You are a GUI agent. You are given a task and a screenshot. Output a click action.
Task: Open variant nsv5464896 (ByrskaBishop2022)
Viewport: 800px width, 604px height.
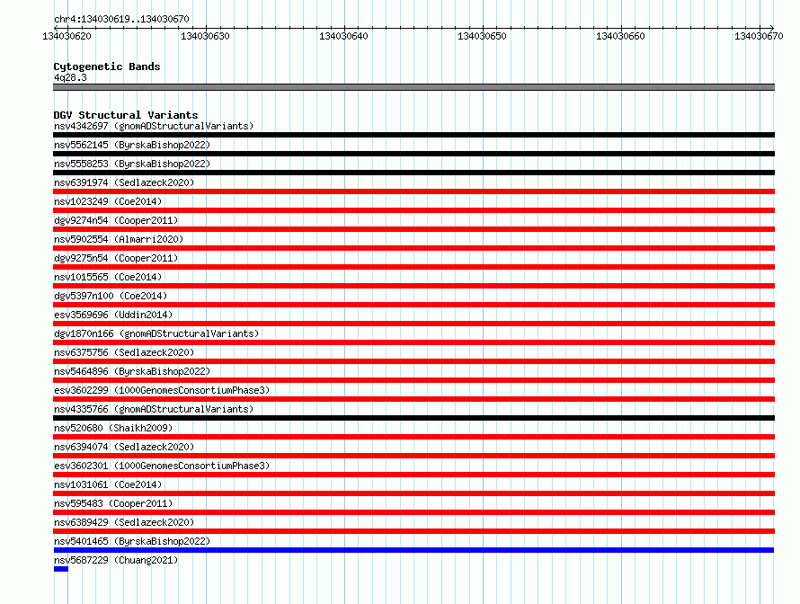point(132,371)
